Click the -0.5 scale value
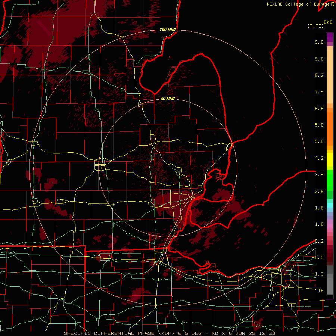This screenshot has height=336, width=336. [x=318, y=258]
